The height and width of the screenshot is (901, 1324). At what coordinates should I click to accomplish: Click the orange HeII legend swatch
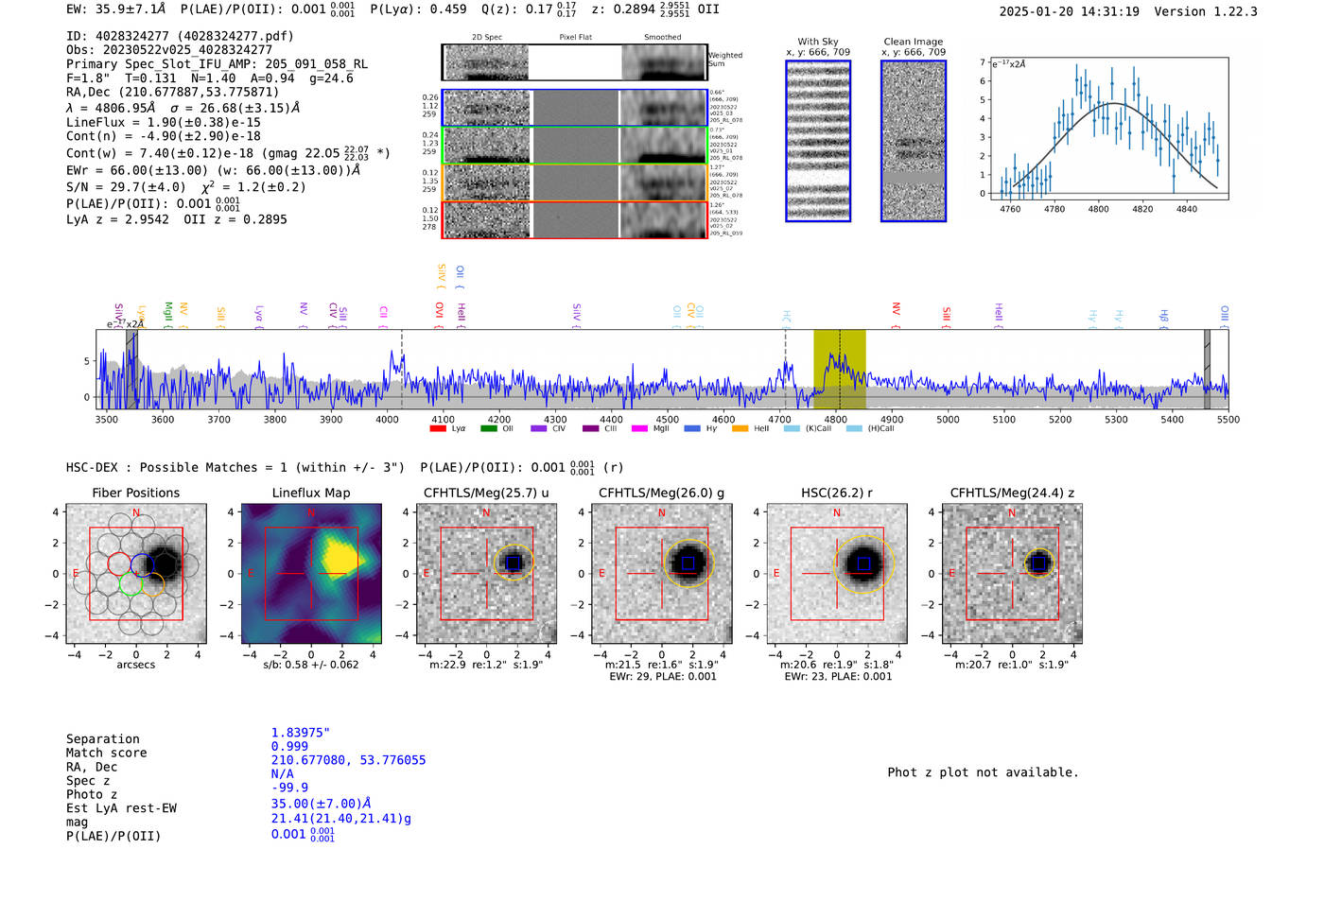coord(740,429)
